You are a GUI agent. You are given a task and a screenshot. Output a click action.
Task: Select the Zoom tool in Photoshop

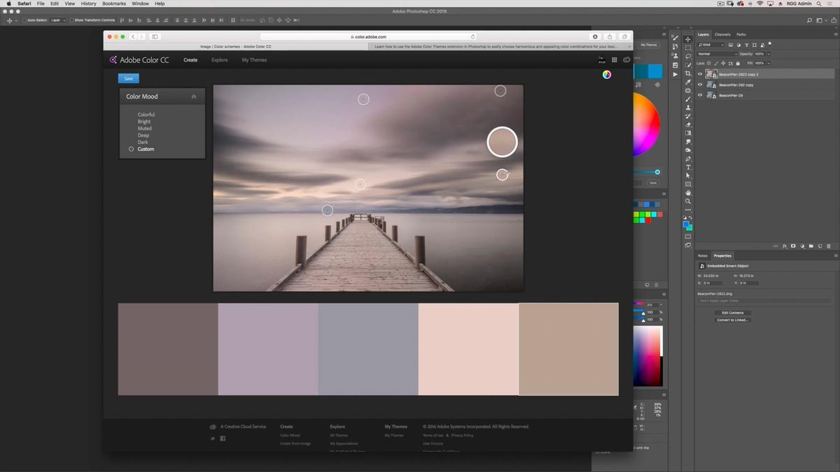(x=688, y=201)
